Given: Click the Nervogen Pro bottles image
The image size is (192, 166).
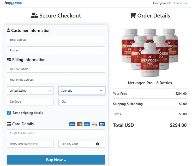Looking at the screenshot, I should pos(150,52).
